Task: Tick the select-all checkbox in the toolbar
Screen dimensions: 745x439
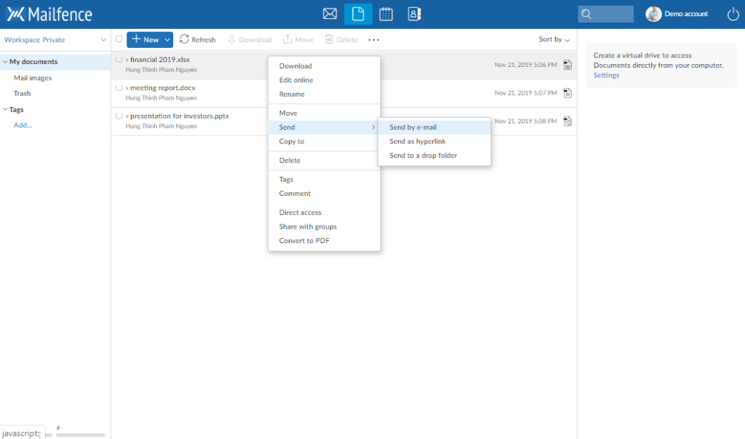Action: click(119, 39)
